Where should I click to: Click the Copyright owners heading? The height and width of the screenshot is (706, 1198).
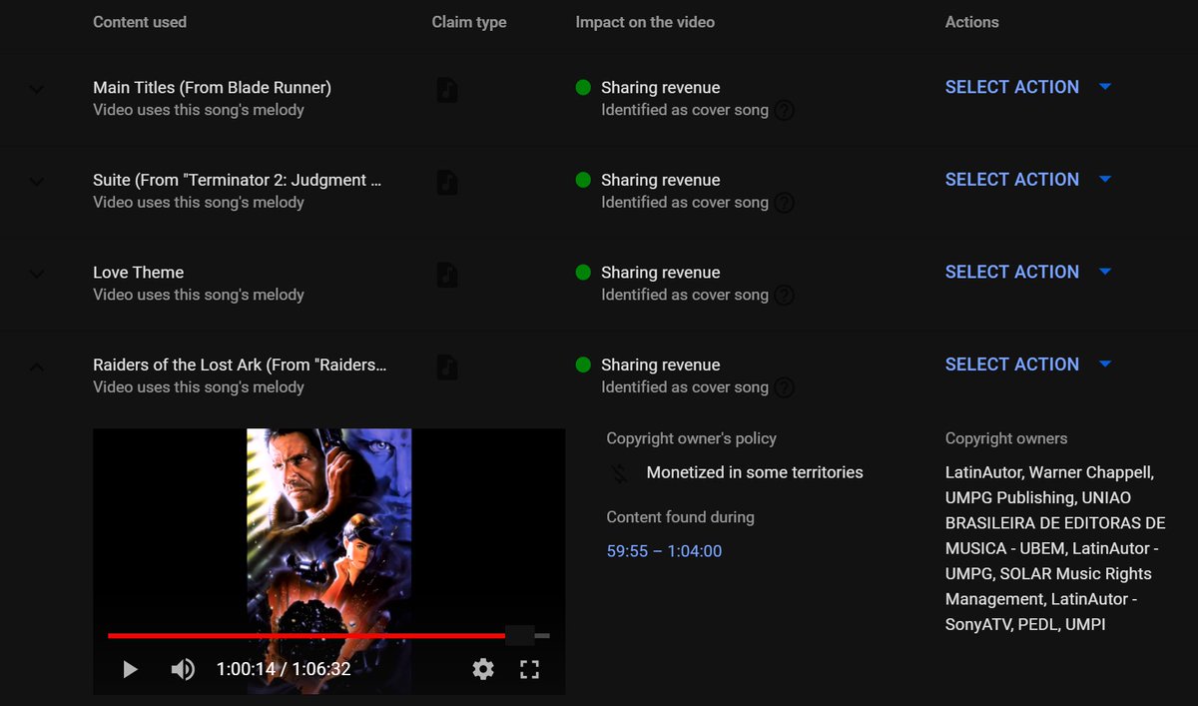(x=1006, y=438)
